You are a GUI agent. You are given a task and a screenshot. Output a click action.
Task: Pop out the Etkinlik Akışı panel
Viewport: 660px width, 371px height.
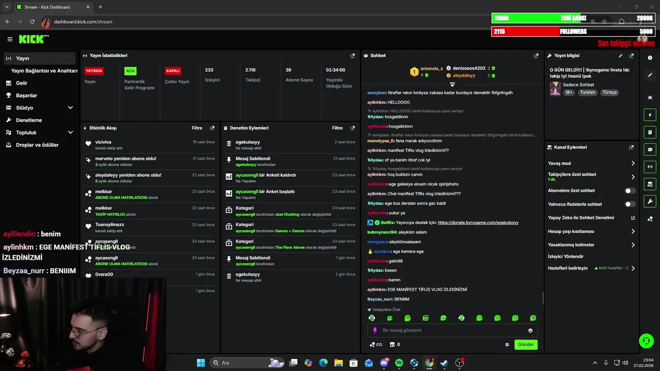pos(212,128)
